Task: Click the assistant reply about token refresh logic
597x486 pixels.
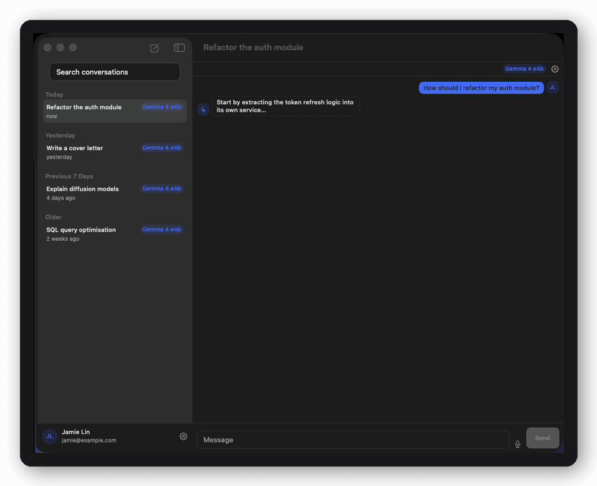Action: point(286,106)
